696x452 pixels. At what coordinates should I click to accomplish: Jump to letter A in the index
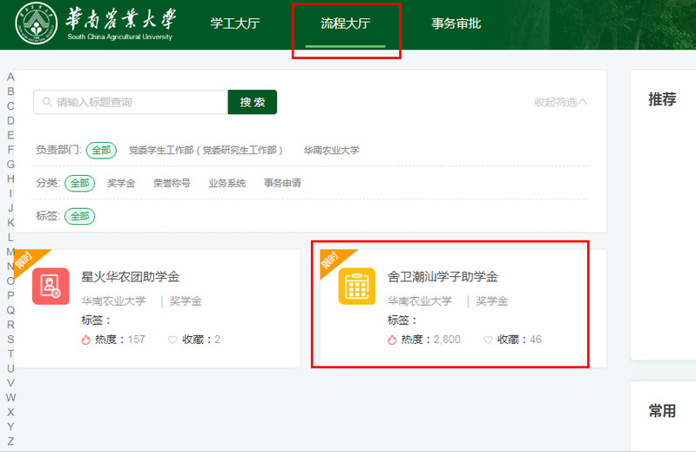click(10, 78)
